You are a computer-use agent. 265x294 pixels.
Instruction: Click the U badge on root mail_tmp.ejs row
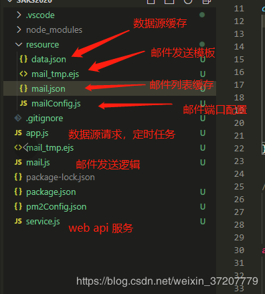click(x=203, y=147)
